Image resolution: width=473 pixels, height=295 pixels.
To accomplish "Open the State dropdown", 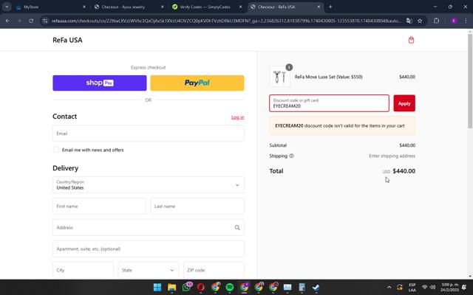I will click(x=148, y=270).
